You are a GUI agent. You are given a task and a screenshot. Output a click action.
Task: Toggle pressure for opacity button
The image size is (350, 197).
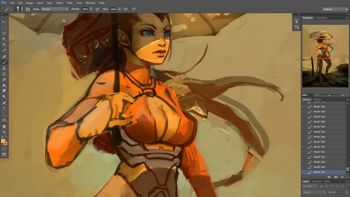click(x=97, y=9)
